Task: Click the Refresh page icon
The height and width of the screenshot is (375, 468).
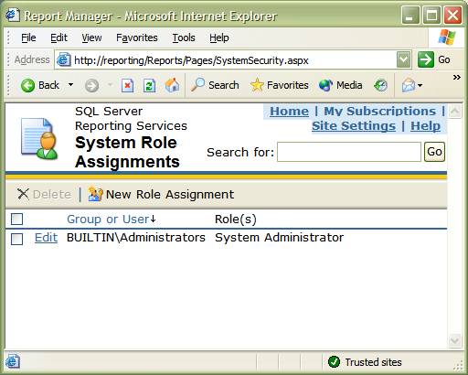Action: click(x=149, y=86)
